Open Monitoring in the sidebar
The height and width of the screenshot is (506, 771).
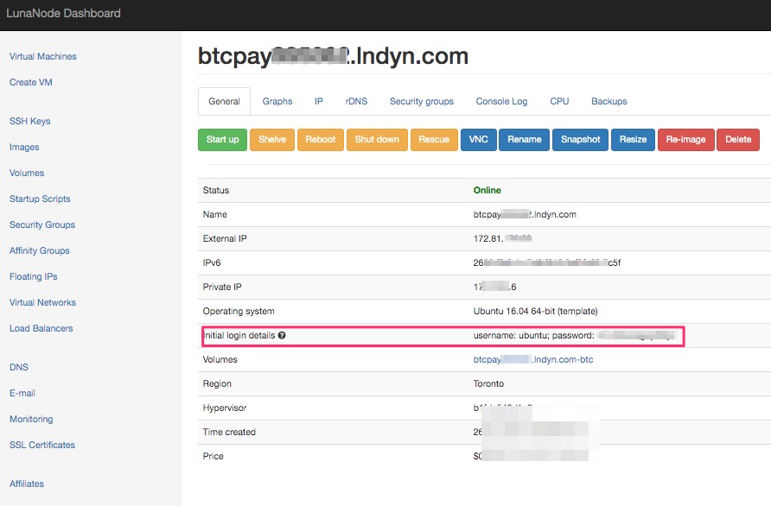point(31,419)
